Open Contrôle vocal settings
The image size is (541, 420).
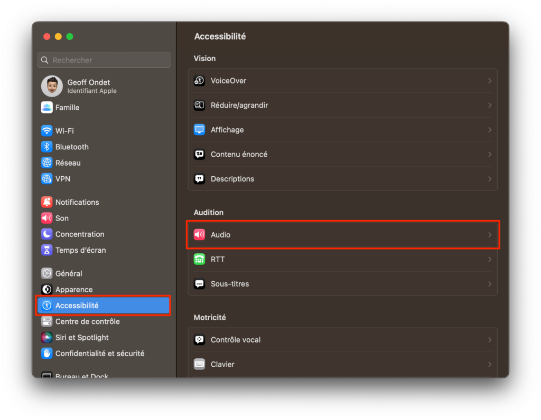342,340
